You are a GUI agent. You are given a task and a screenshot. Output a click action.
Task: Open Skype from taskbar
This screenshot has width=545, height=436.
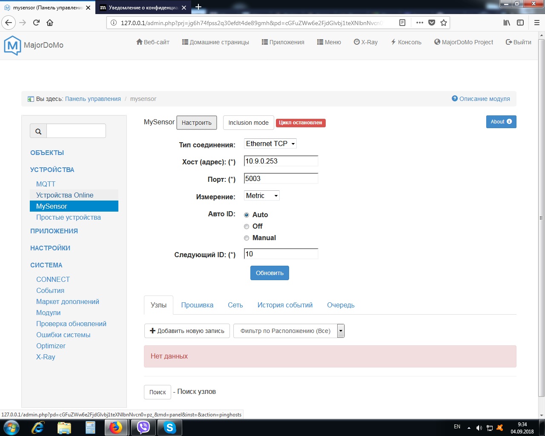(x=170, y=427)
